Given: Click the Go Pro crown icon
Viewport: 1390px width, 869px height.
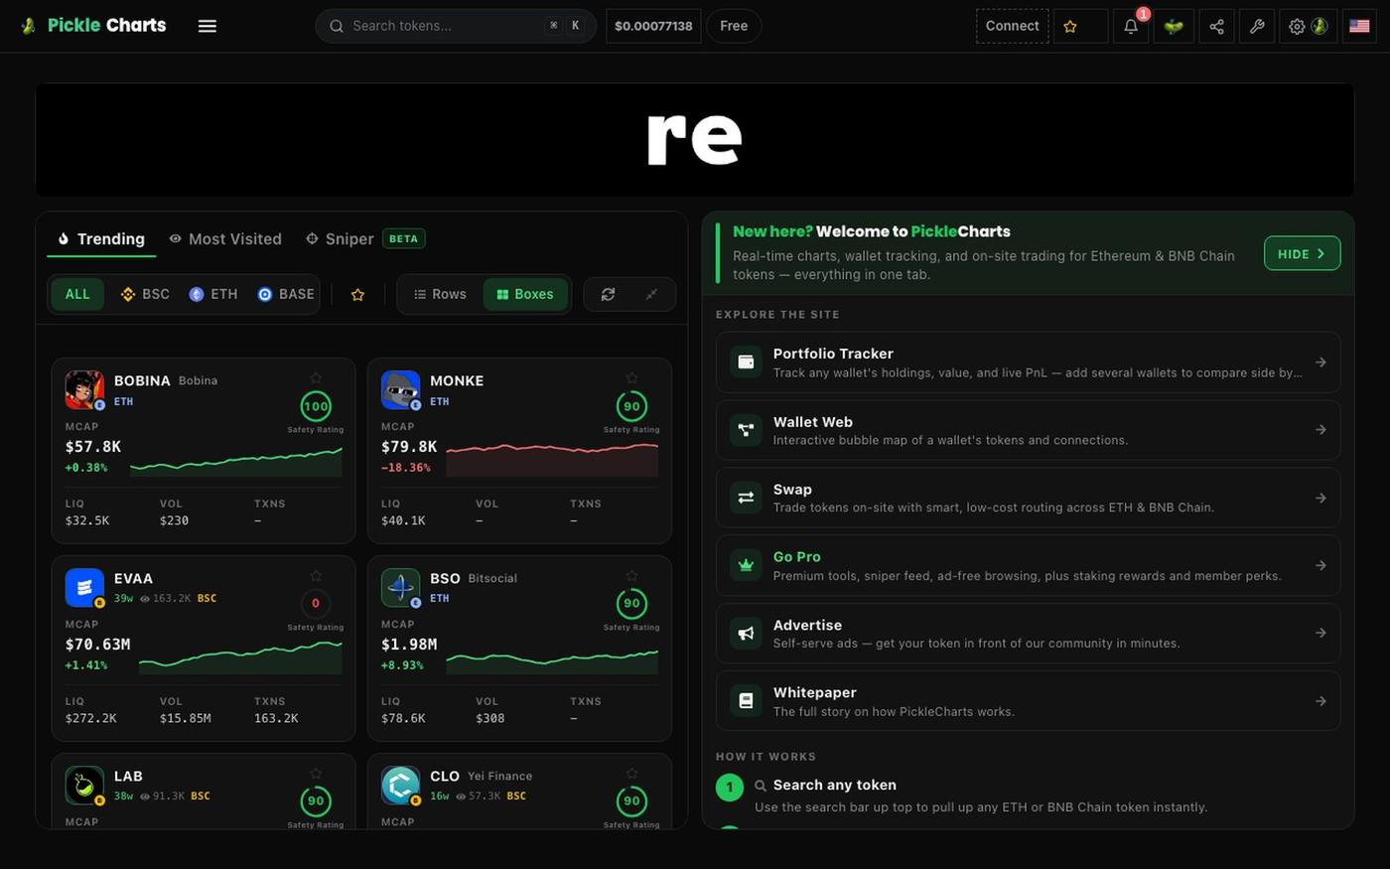Looking at the screenshot, I should [x=746, y=565].
